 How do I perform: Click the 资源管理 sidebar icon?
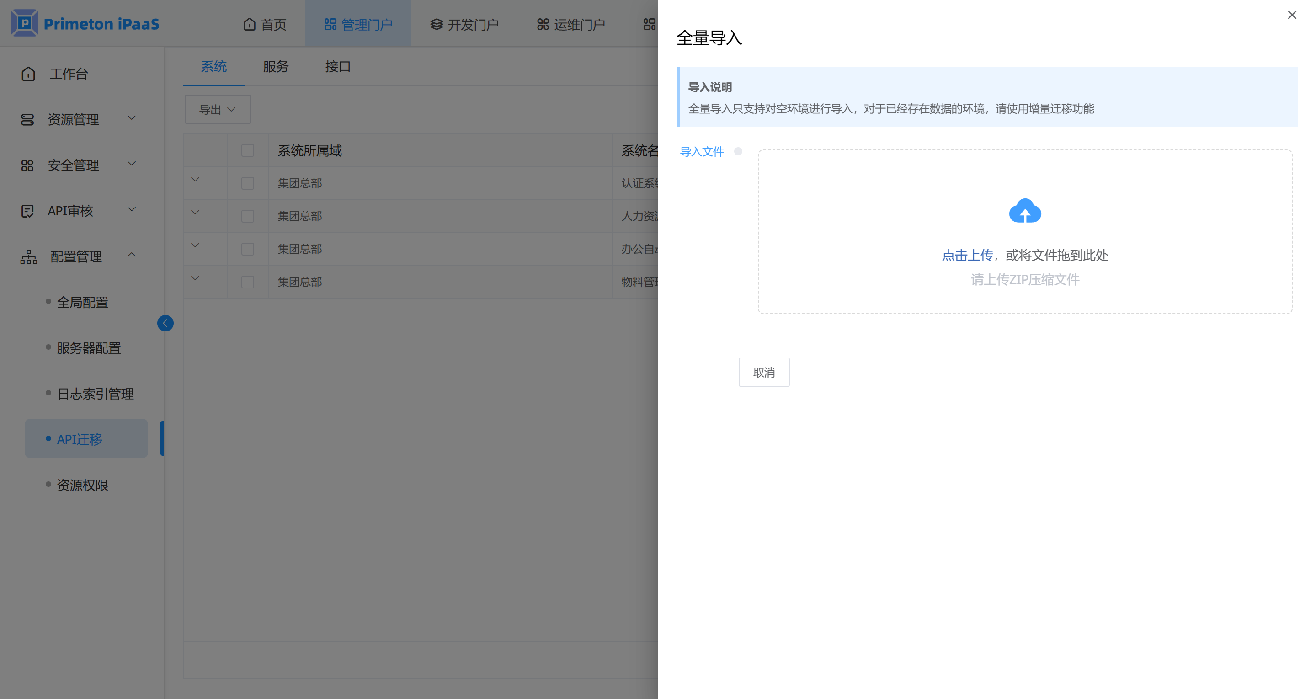pyautogui.click(x=27, y=120)
